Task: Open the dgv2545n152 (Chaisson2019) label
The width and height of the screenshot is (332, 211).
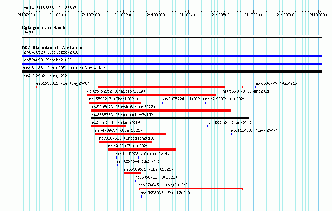Action: (x=116, y=91)
